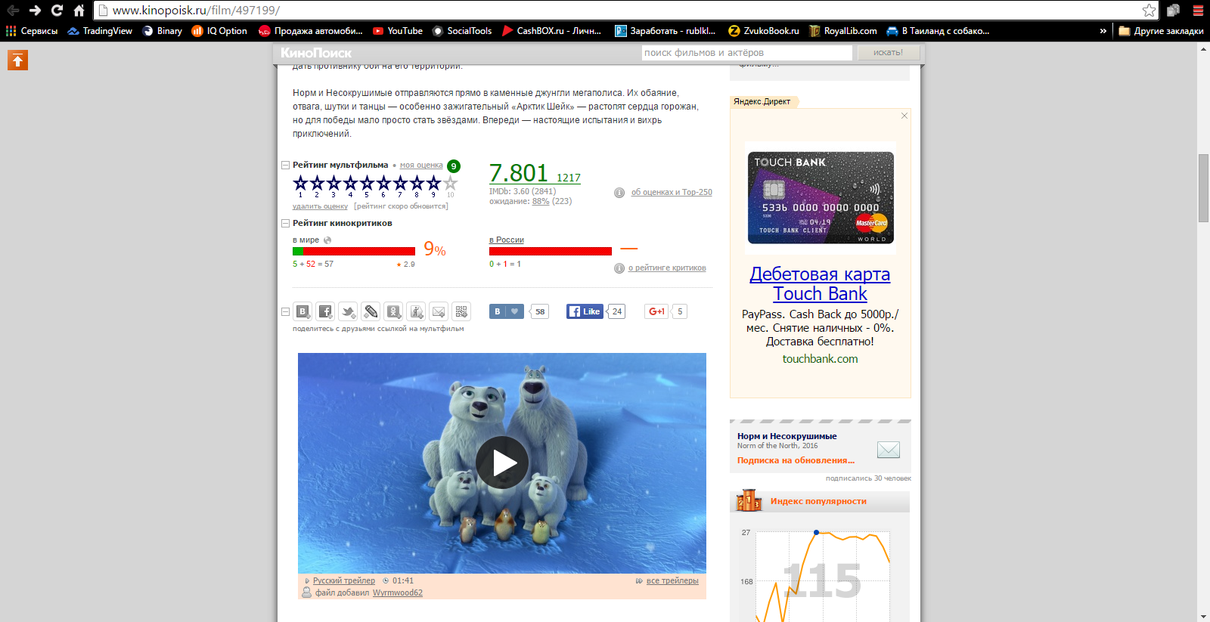1210x622 pixels.
Task: Click the 88% expectation link
Action: [x=541, y=202]
